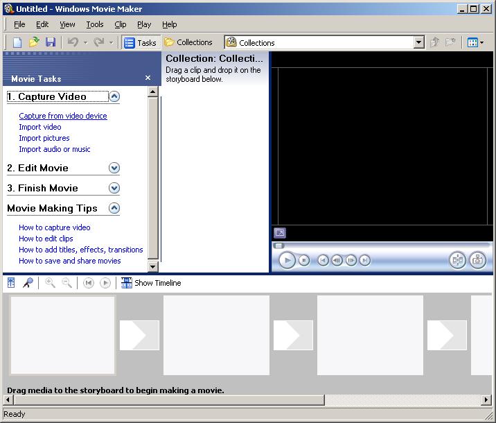The height and width of the screenshot is (423, 496).
Task: Click the tasks pane scroll down arrow
Action: [153, 266]
